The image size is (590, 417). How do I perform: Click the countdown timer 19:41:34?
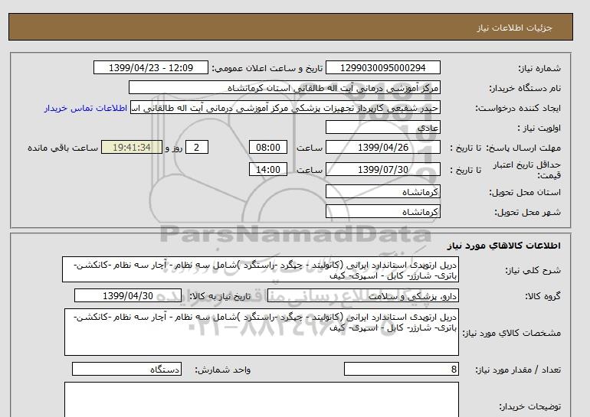[x=132, y=147]
